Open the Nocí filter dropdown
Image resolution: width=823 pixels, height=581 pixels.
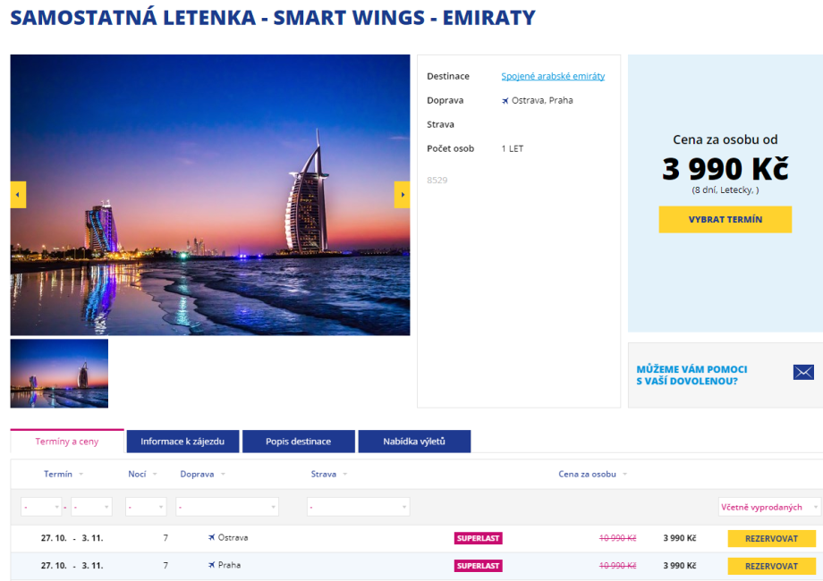coord(146,507)
